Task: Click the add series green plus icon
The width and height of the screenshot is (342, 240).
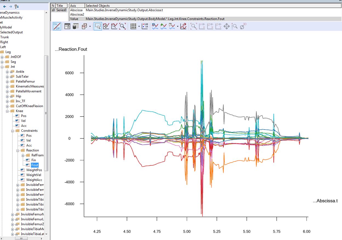Action: coord(164,26)
